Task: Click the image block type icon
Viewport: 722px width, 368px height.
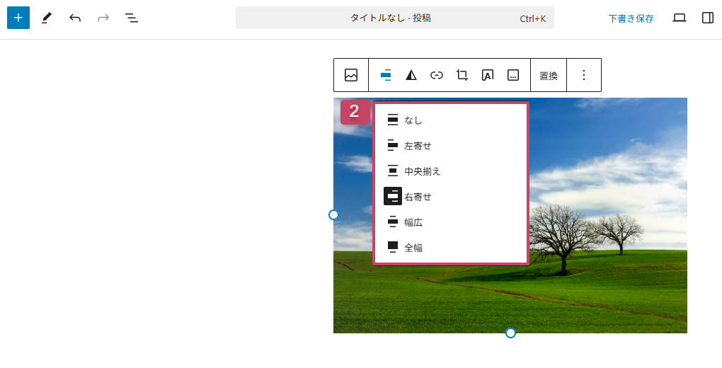Action: (351, 75)
